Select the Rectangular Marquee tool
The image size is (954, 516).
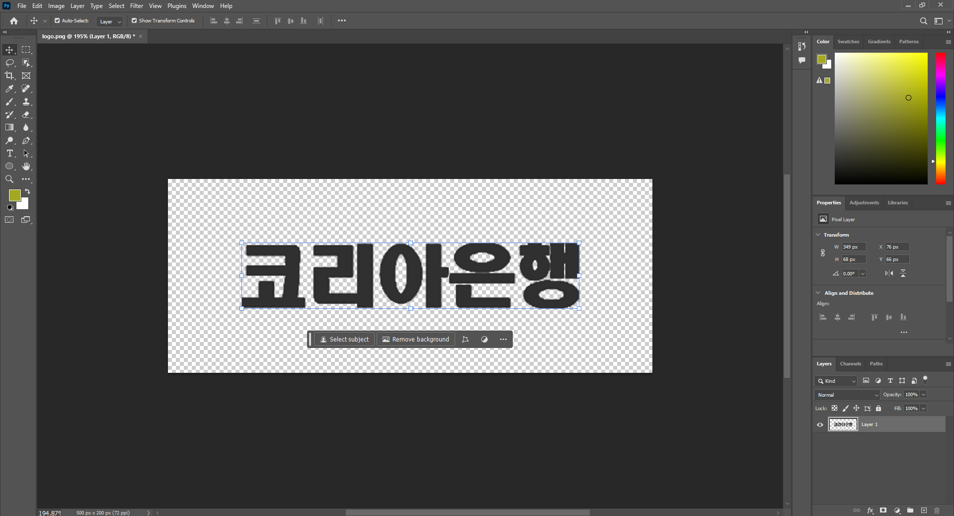tap(26, 50)
